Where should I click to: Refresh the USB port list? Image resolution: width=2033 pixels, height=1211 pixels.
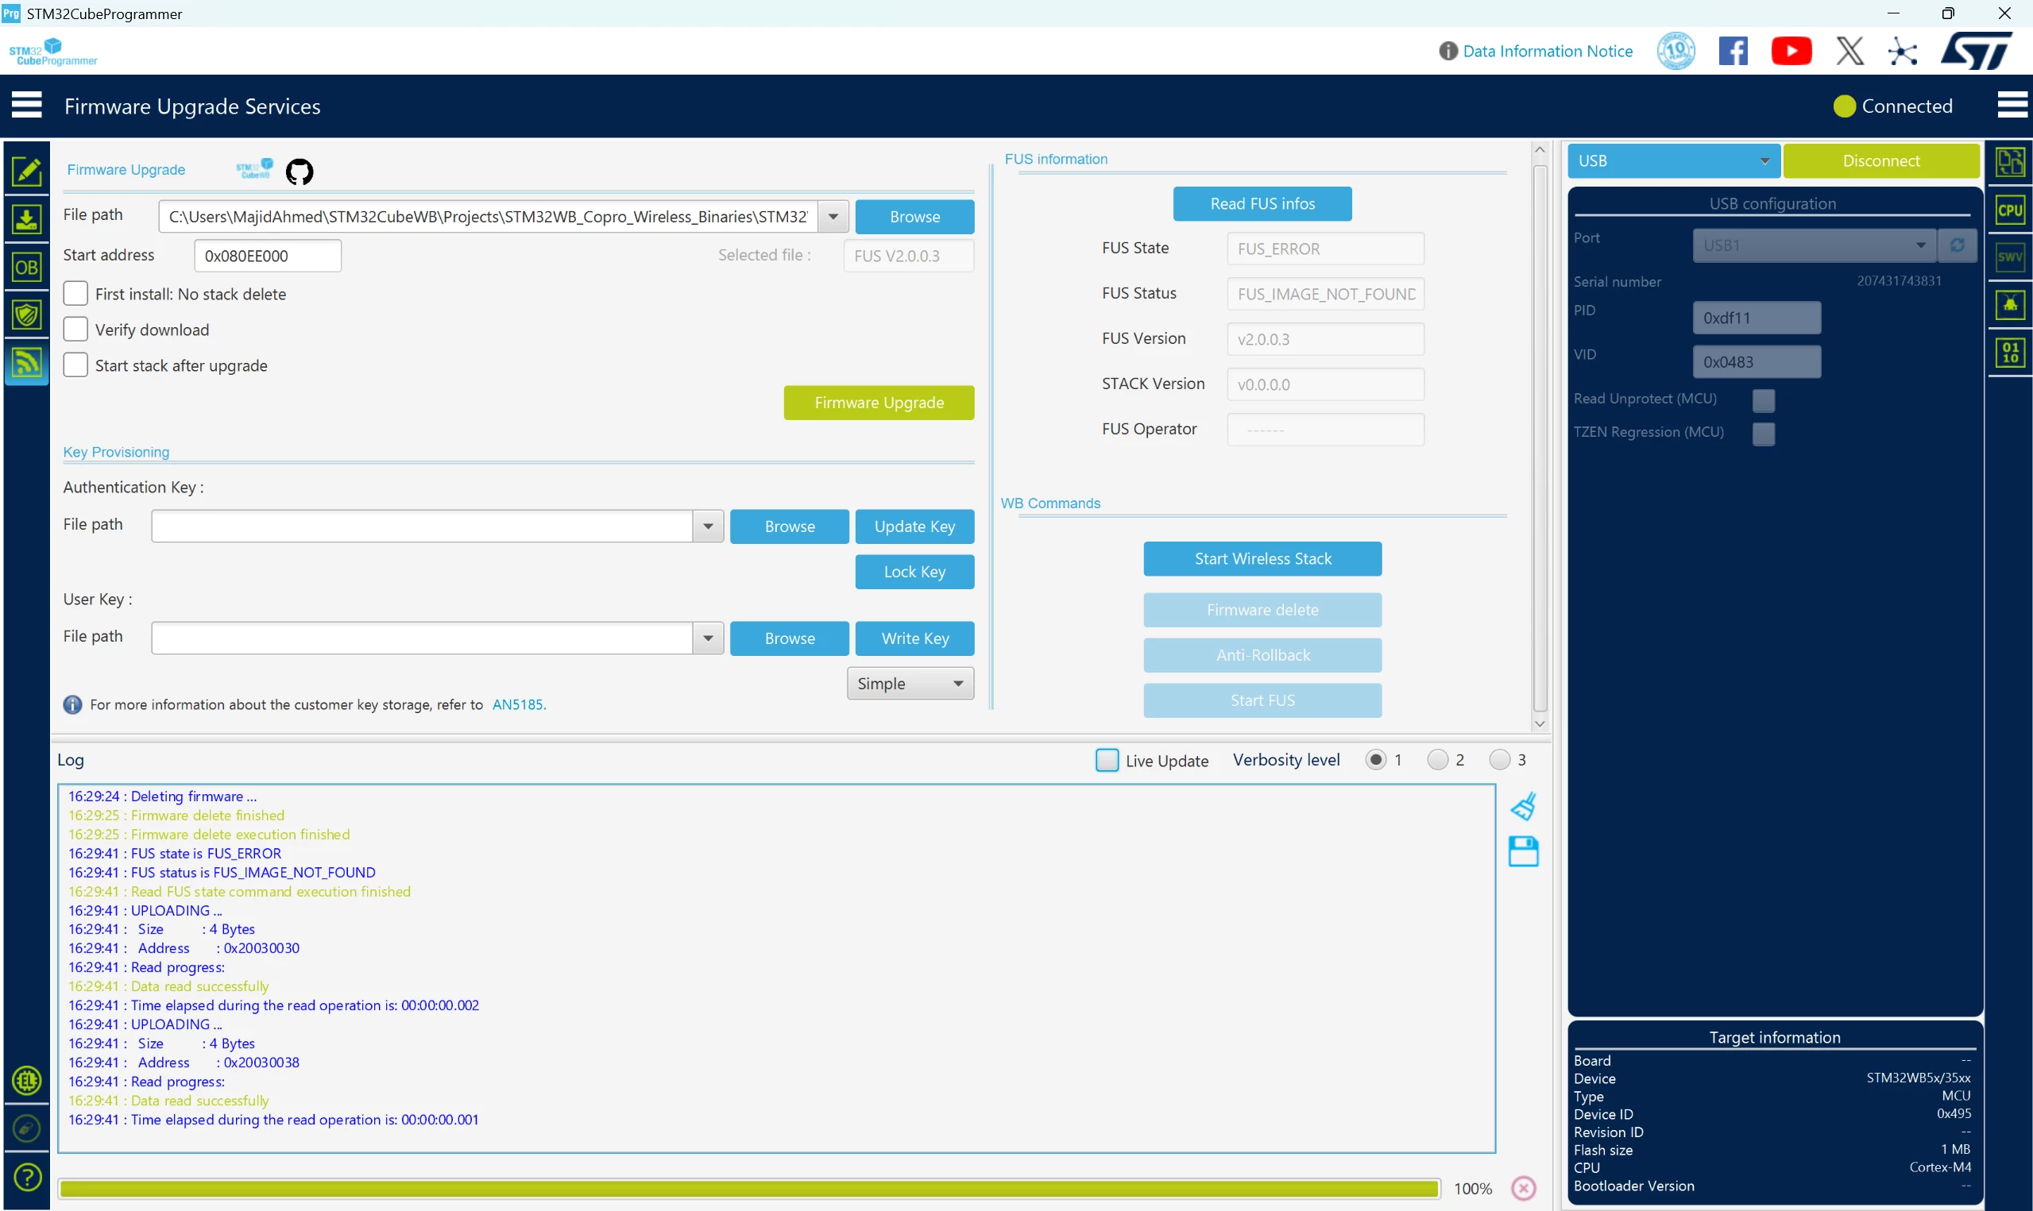pyautogui.click(x=1957, y=245)
